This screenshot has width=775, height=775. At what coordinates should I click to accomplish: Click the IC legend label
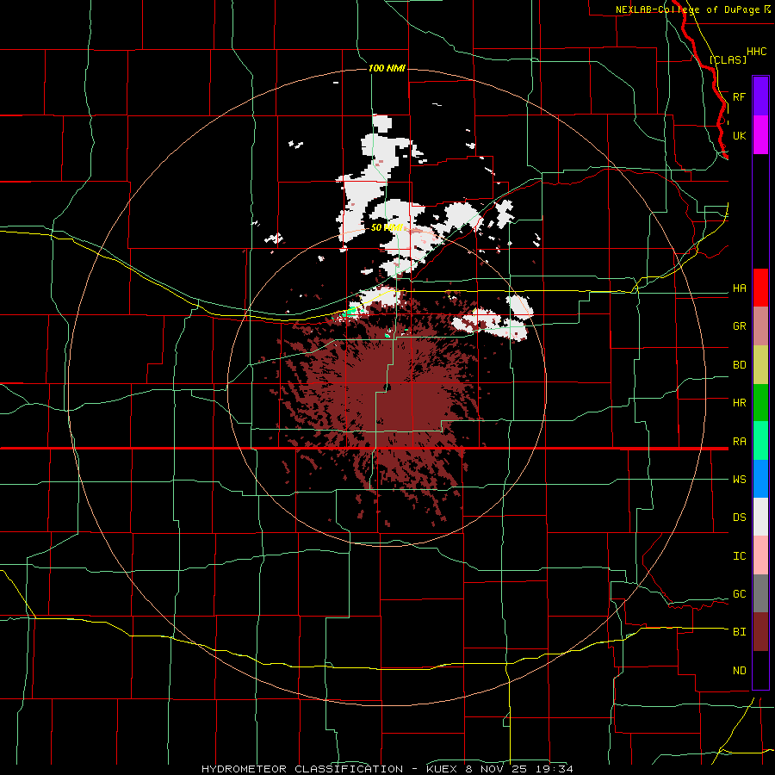click(x=739, y=556)
